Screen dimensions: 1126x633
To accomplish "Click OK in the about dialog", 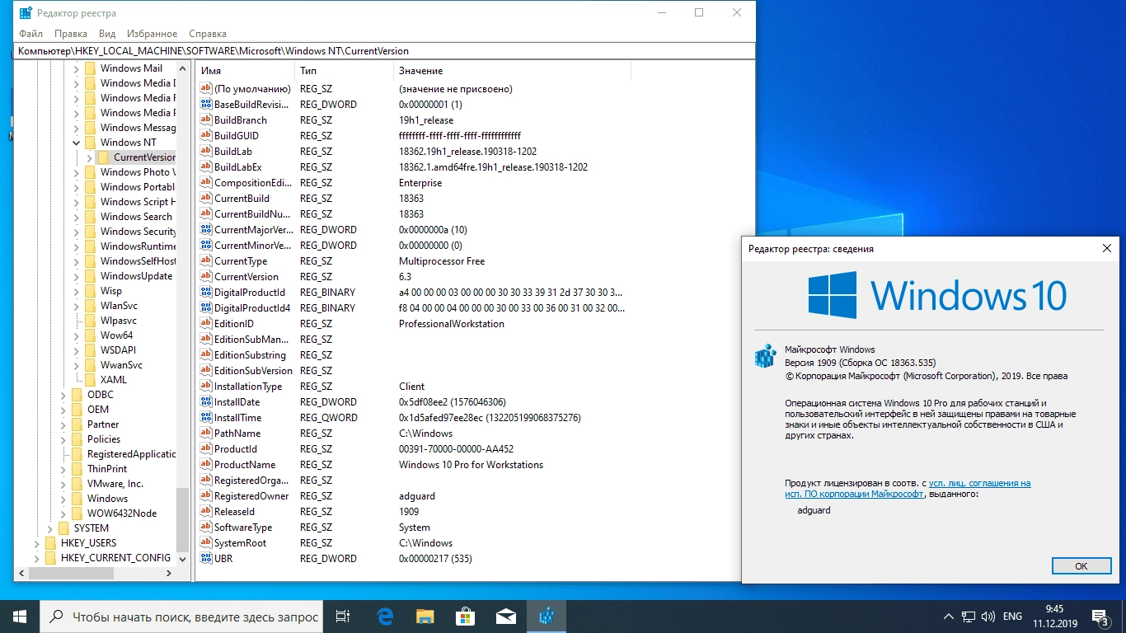I will [1081, 566].
